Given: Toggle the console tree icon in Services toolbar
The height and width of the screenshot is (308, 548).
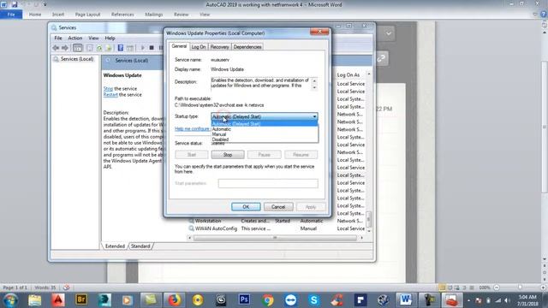Looking at the screenshot, I should click(x=78, y=48).
